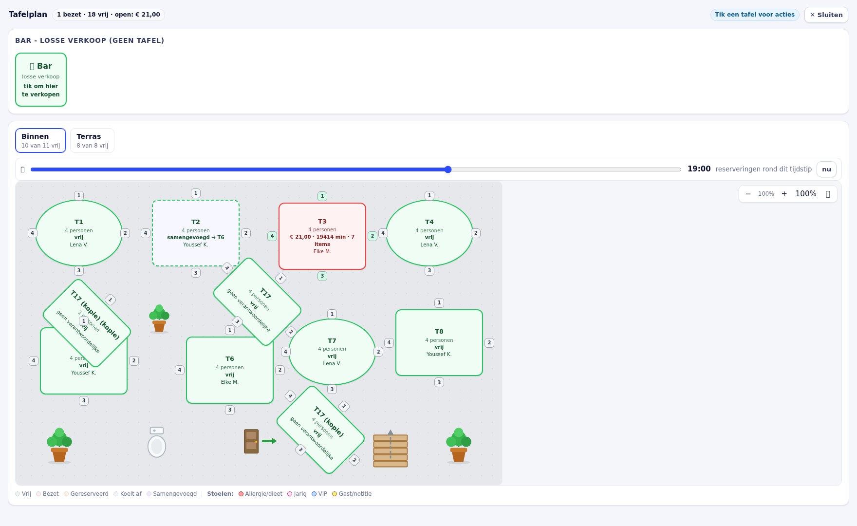Click the fullscreen icon beside 100%
The width and height of the screenshot is (857, 526).
(x=828, y=194)
